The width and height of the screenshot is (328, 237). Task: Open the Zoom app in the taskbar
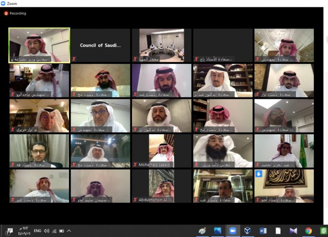click(x=233, y=231)
